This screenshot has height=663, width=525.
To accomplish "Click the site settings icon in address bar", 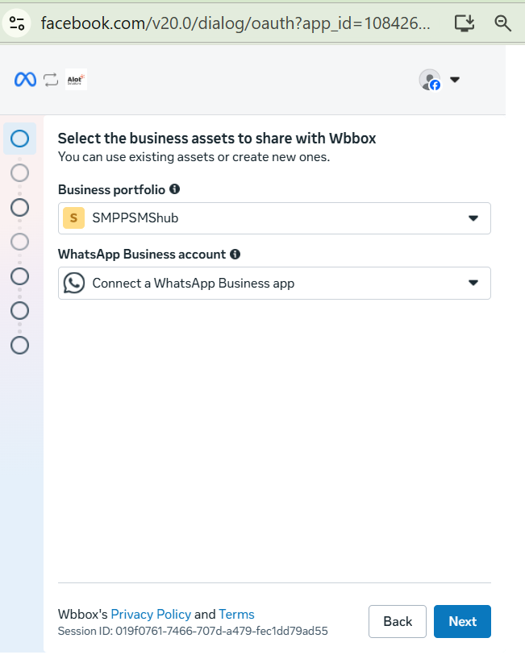I will pos(17,23).
